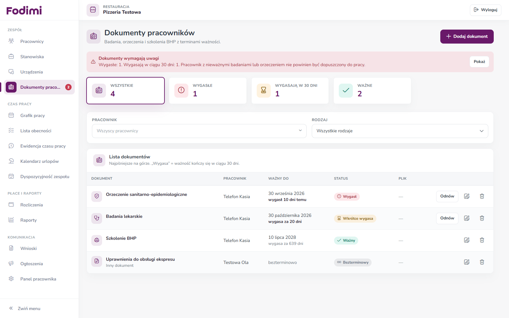The width and height of the screenshot is (509, 318).
Task: Click the file icon of Uprawnienia row
Action: 97,261
